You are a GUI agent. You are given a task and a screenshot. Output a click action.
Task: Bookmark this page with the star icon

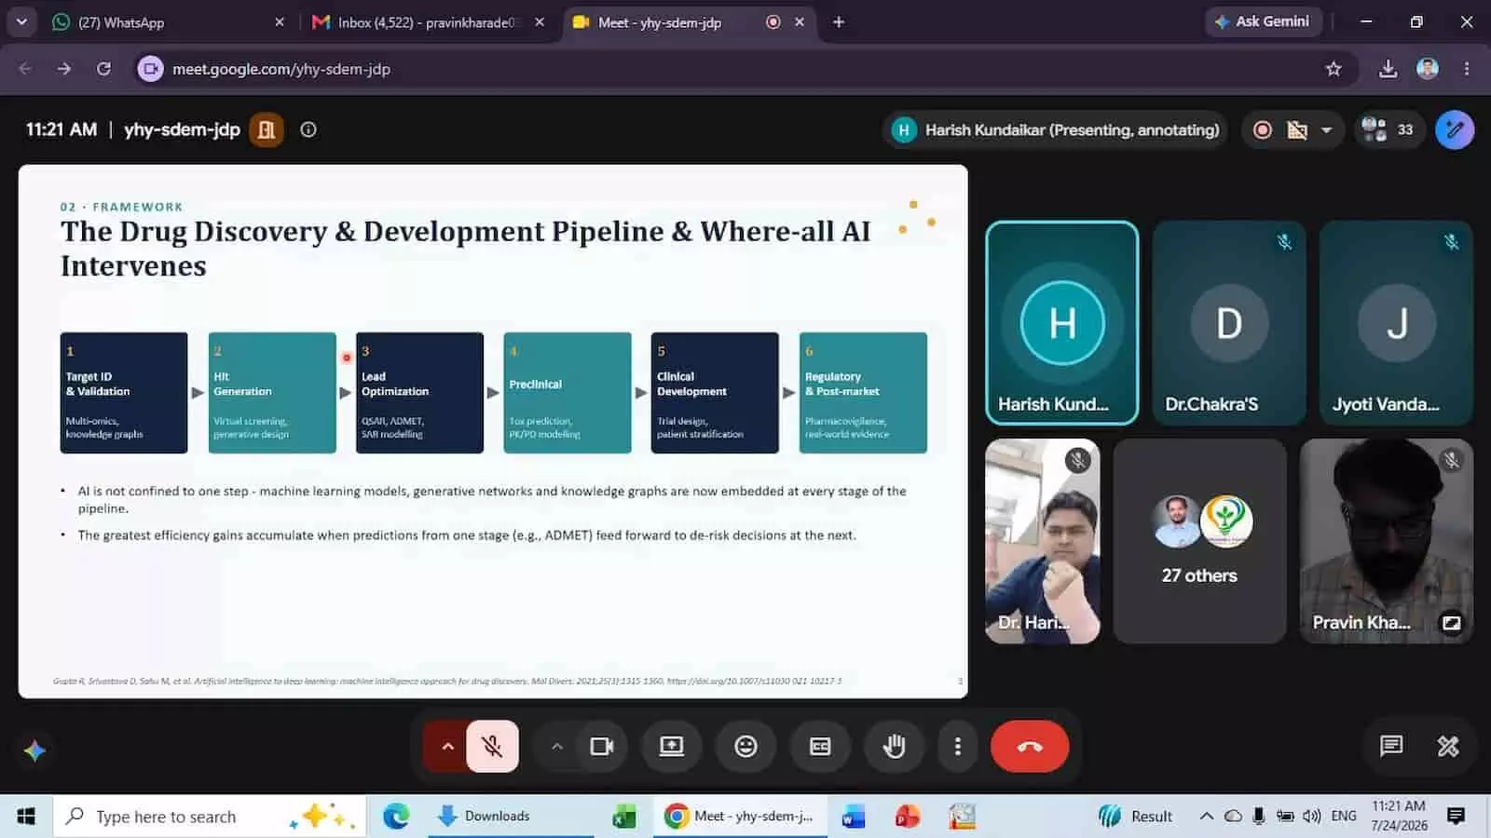pyautogui.click(x=1334, y=69)
